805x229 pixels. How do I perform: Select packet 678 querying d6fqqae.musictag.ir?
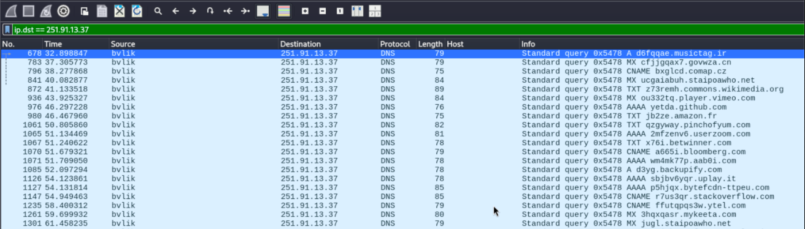(x=402, y=53)
